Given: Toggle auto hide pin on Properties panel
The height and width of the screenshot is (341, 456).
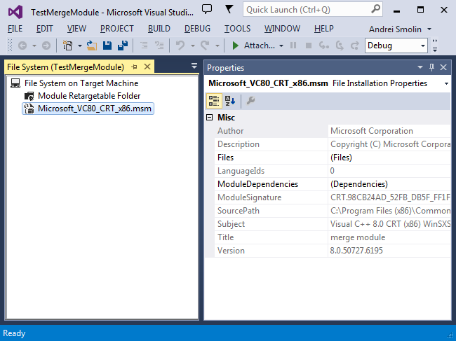Looking at the screenshot, I should pos(431,67).
